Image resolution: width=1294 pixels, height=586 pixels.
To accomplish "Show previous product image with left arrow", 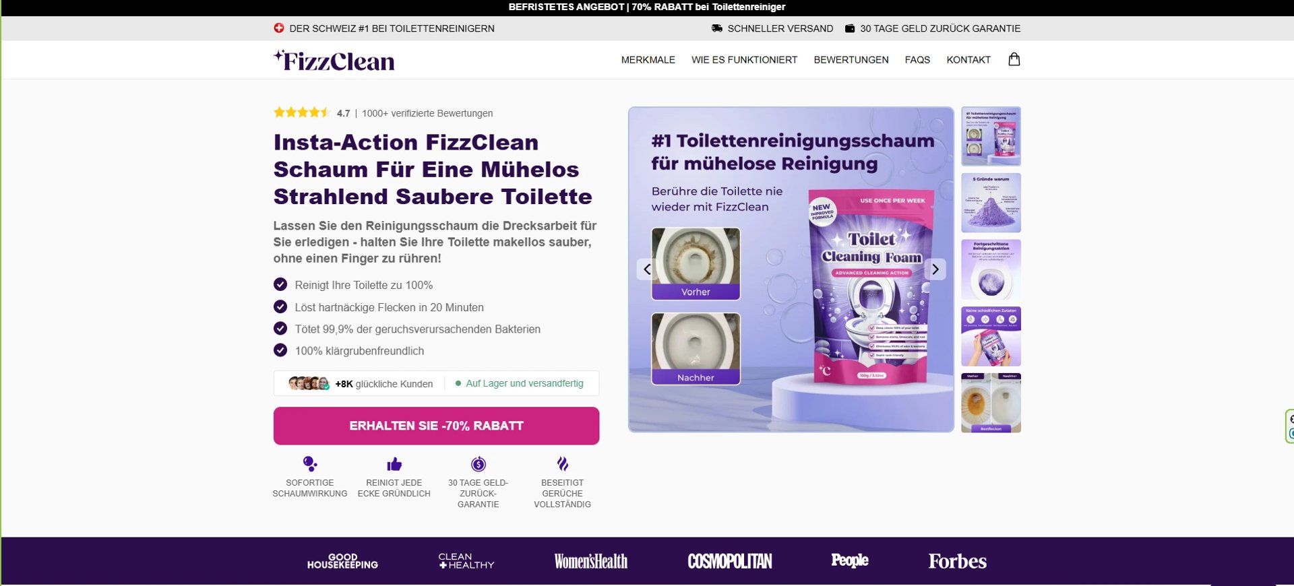I will pos(647,269).
